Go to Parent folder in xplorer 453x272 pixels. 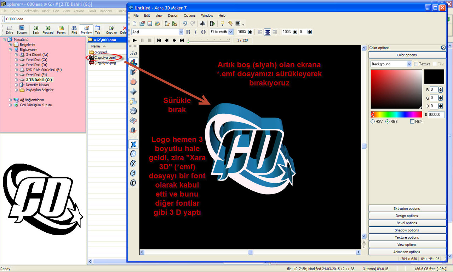tap(61, 30)
